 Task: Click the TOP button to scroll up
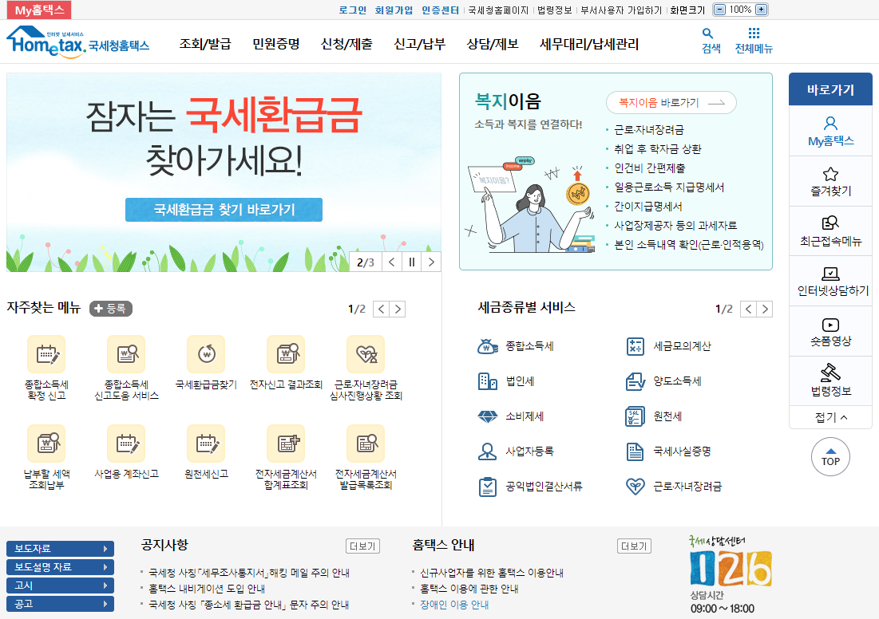830,456
